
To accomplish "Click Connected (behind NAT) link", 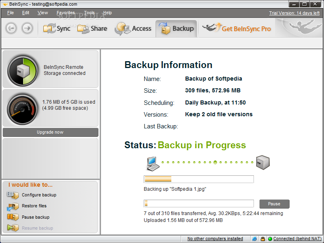I will tap(297, 239).
